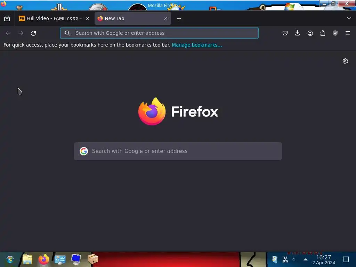Restore the Mozilla Firefox window size
The width and height of the screenshot is (356, 267).
click(333, 3)
